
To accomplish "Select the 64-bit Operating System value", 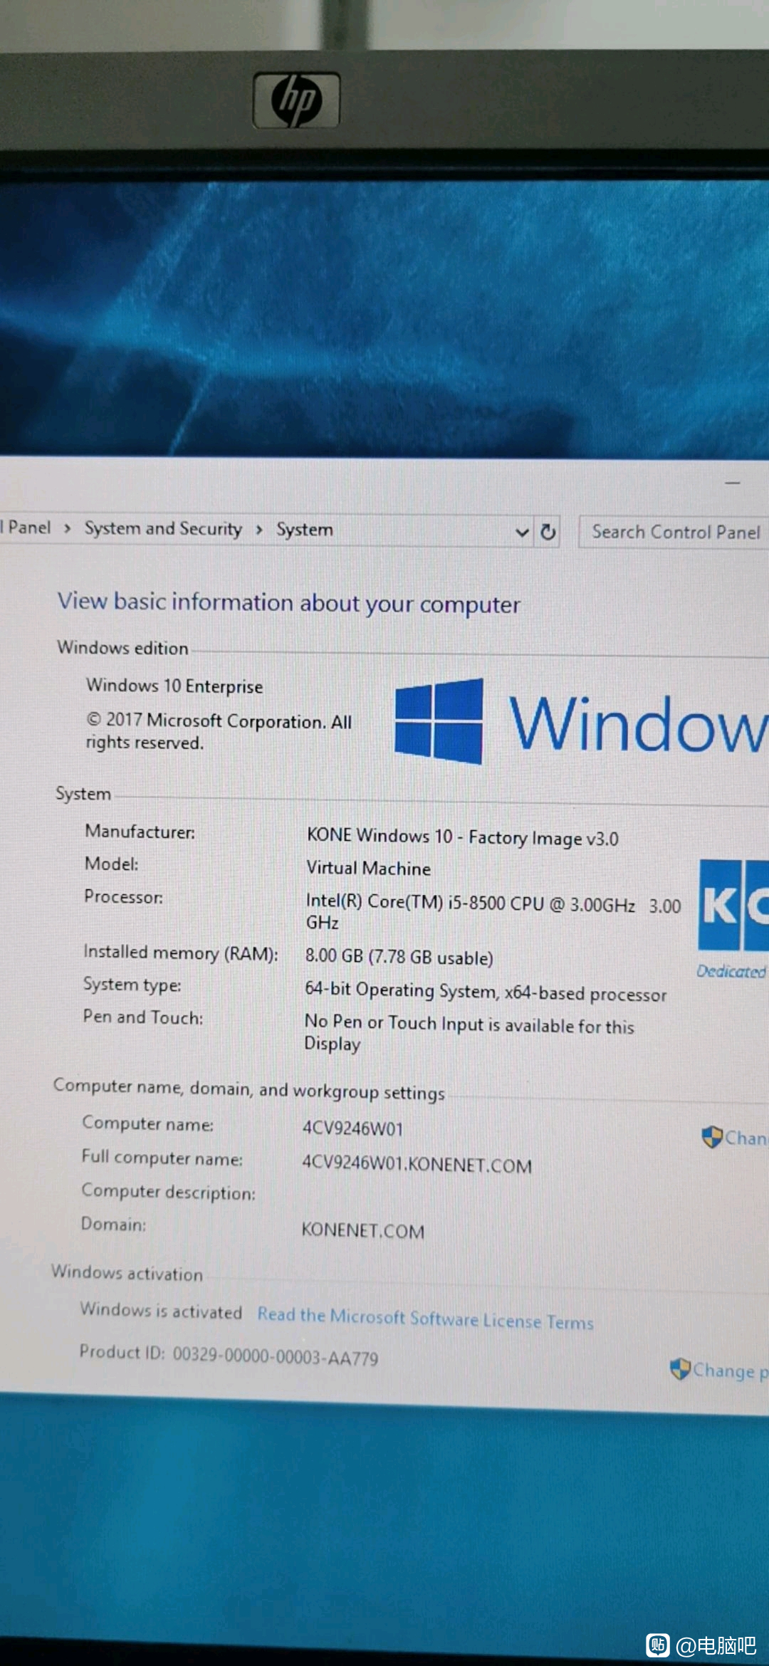I will click(x=486, y=991).
